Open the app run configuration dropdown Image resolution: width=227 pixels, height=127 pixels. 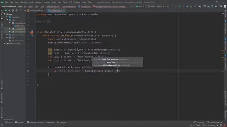pyautogui.click(x=140, y=6)
